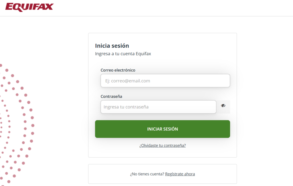Click INICIAR SESIÓN to log in

pyautogui.click(x=162, y=129)
